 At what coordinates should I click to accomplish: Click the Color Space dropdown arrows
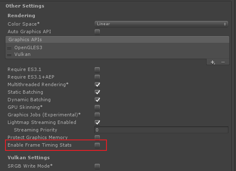click(x=225, y=24)
